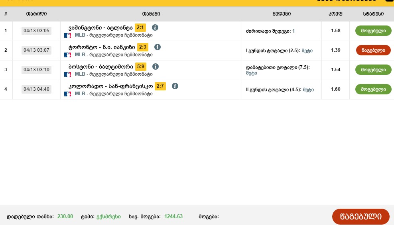Click the თამაში column header
The width and height of the screenshot is (394, 225).
point(151,14)
